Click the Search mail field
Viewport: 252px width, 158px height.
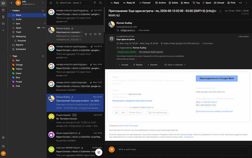click(73, 3)
